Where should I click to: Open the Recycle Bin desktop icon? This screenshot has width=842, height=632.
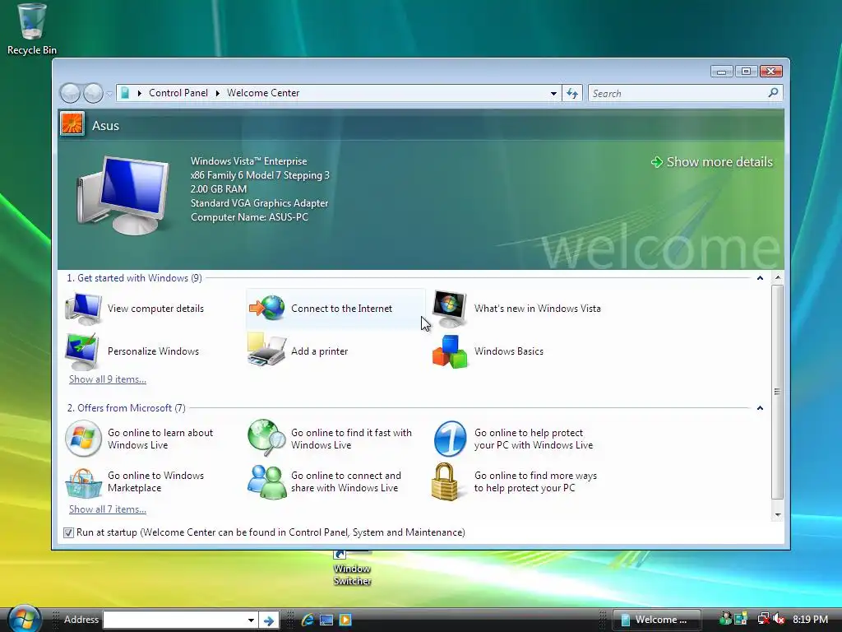pyautogui.click(x=31, y=29)
